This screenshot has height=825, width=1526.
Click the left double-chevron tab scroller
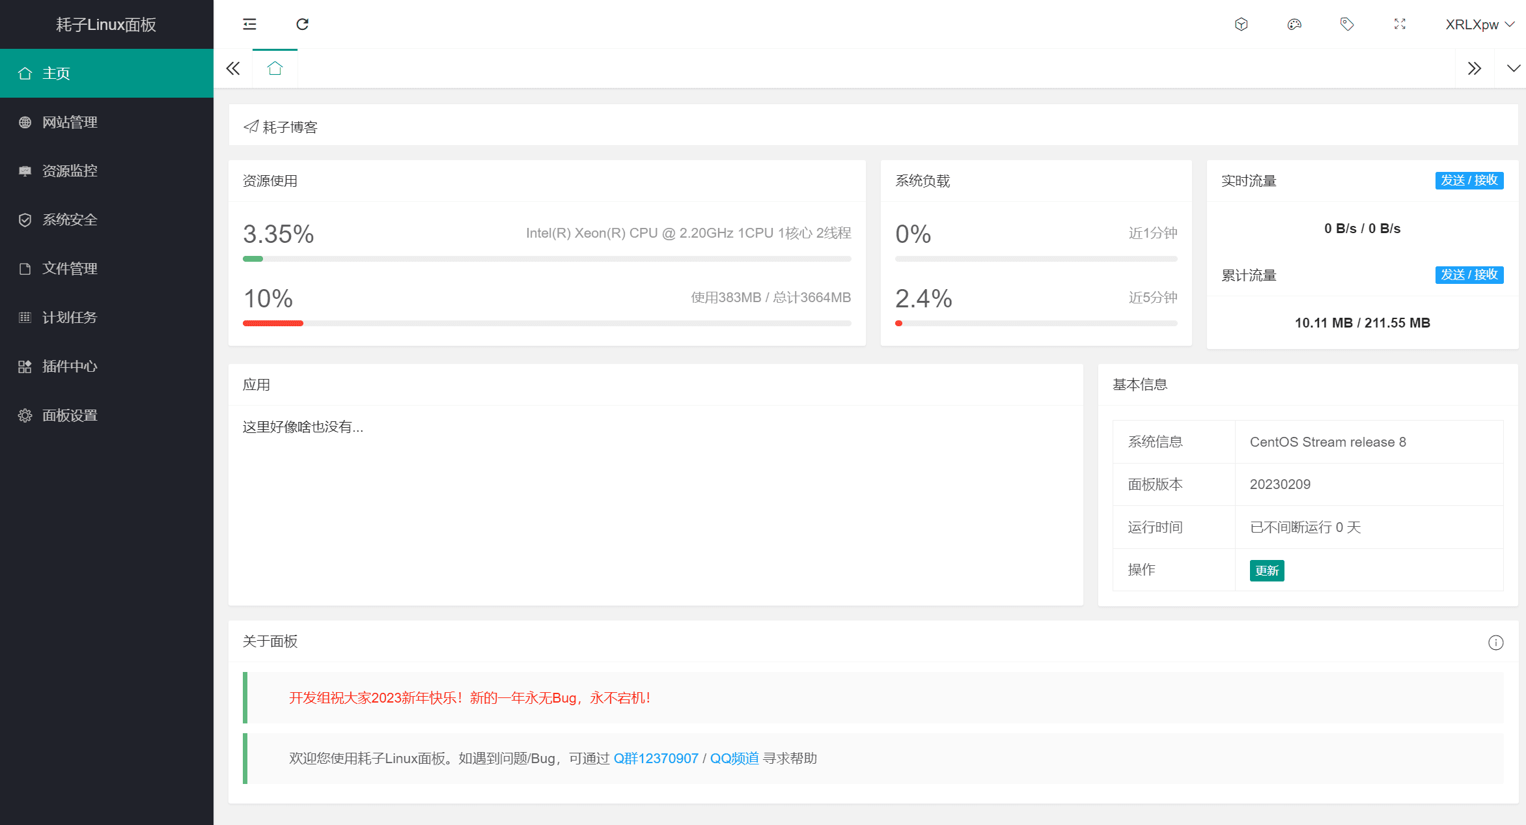tap(232, 68)
